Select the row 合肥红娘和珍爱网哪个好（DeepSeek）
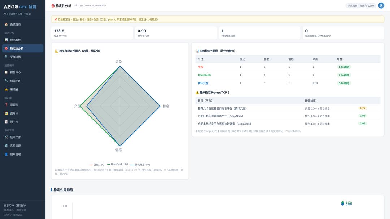The width and height of the screenshot is (390, 219). point(288,116)
